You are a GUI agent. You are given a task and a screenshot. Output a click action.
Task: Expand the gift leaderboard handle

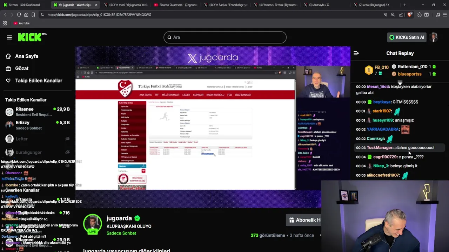point(400,83)
